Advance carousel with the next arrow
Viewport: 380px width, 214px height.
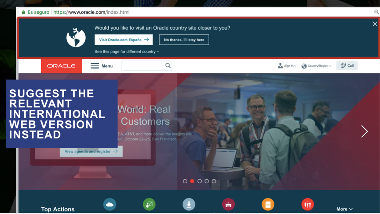[364, 131]
